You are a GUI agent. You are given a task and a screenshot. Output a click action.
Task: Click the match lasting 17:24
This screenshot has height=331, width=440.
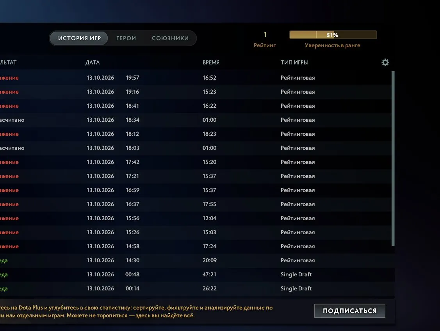click(x=196, y=246)
